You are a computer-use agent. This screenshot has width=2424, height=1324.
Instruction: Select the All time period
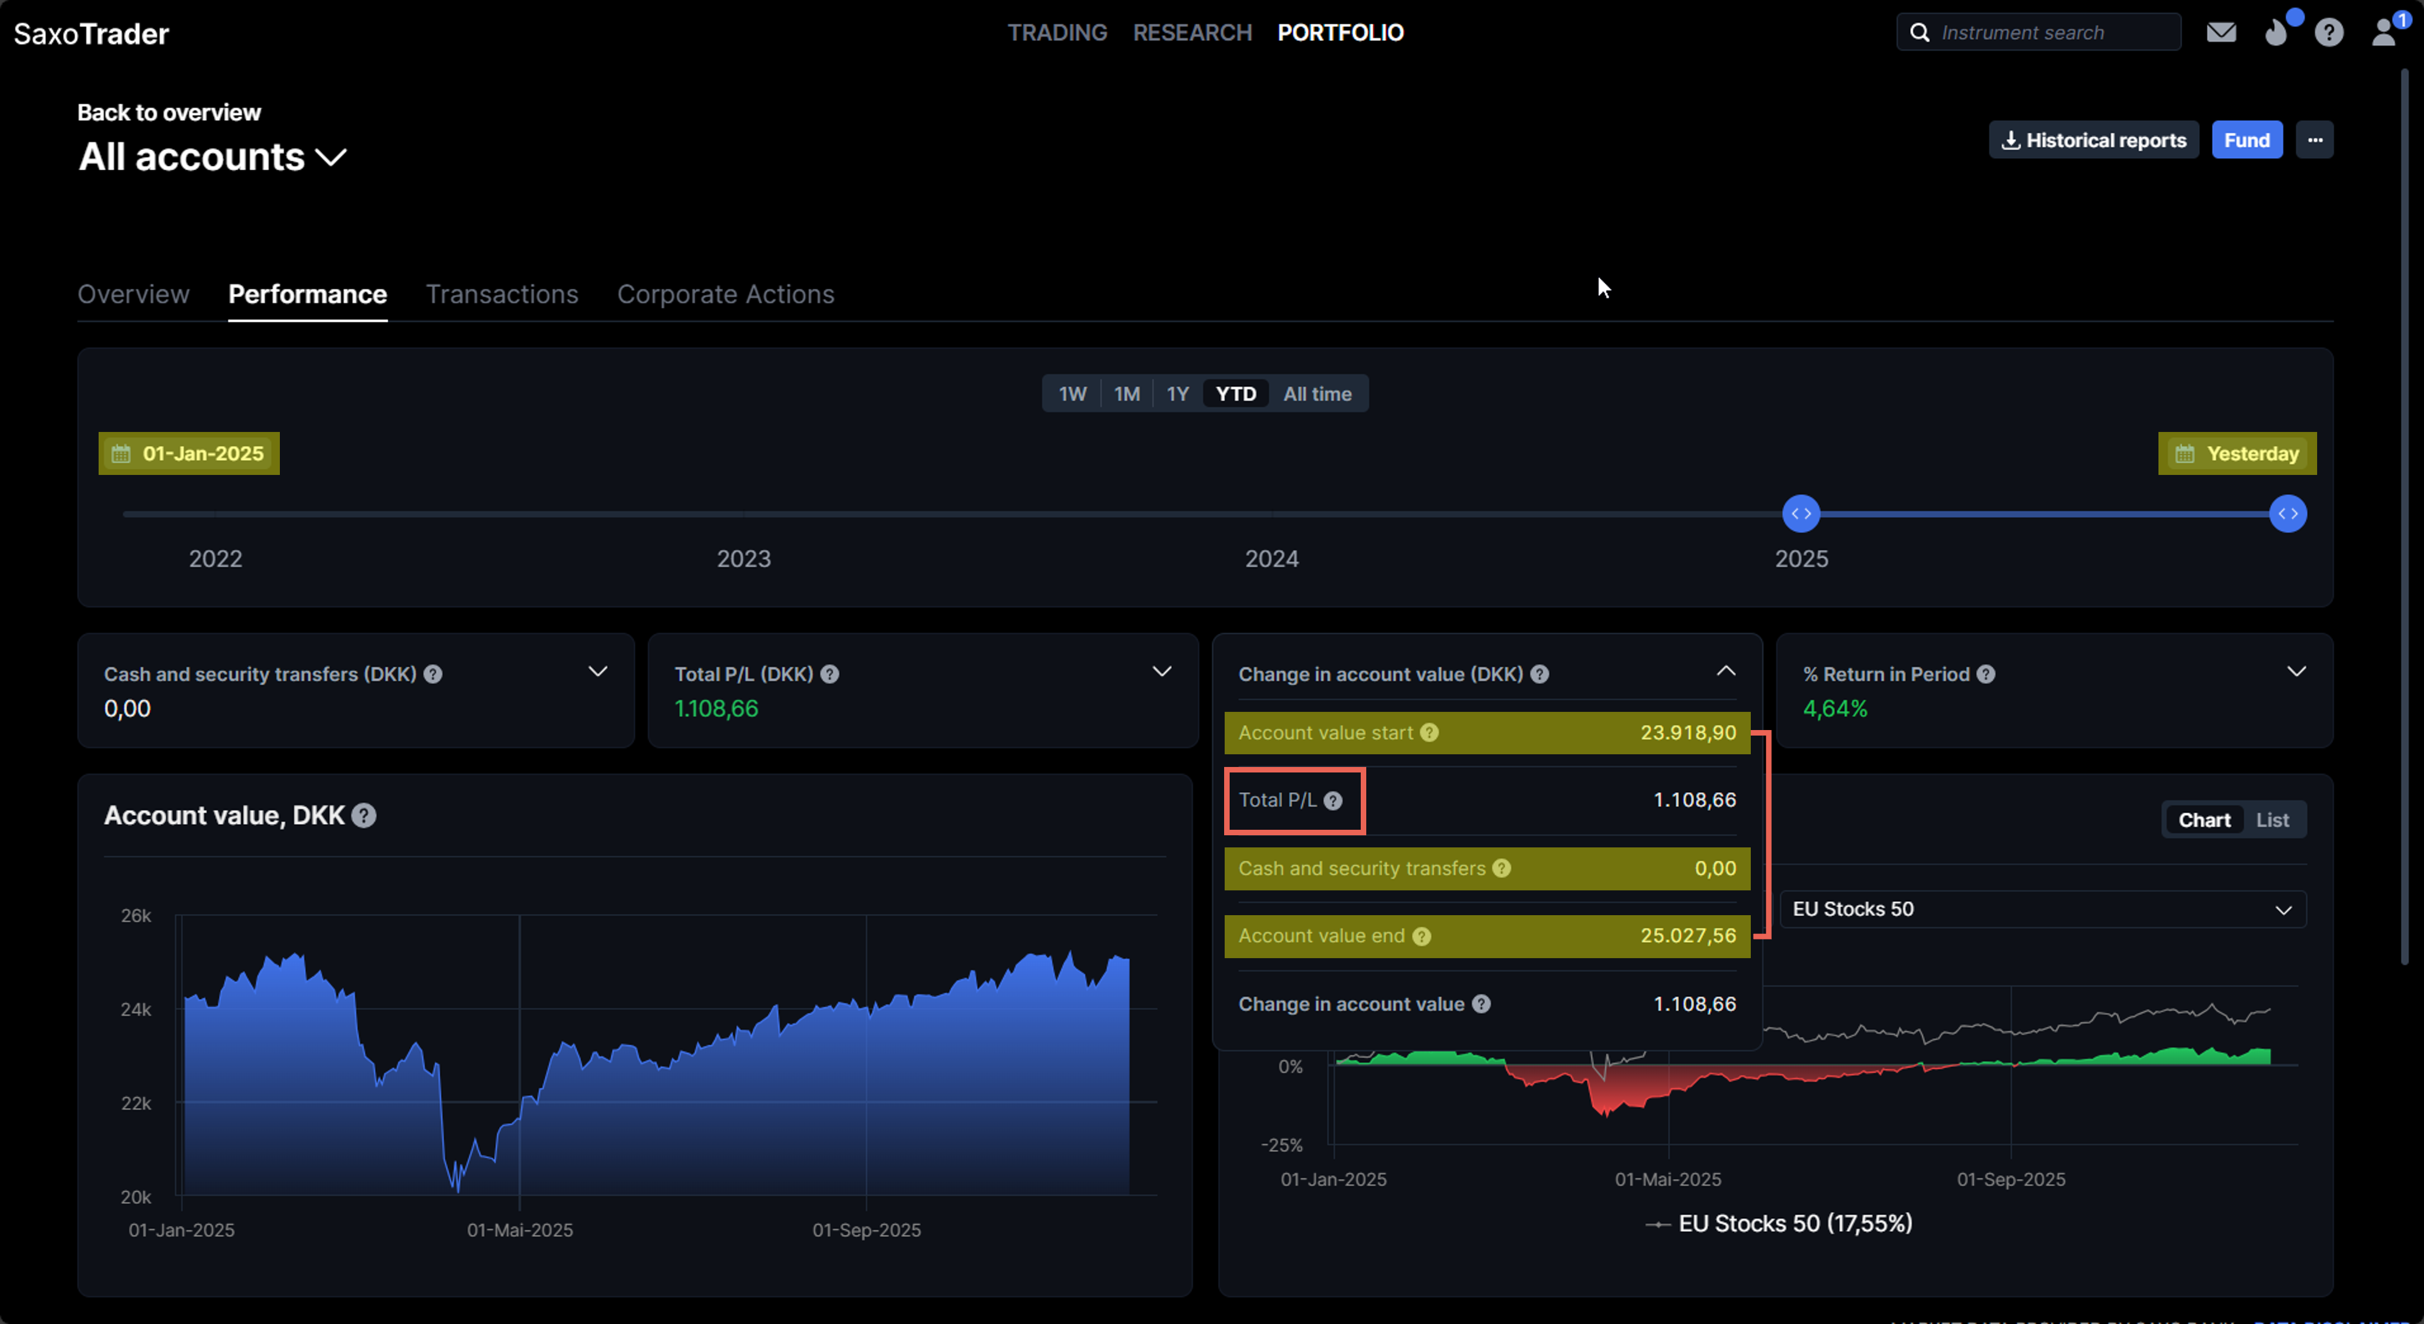coord(1317,395)
